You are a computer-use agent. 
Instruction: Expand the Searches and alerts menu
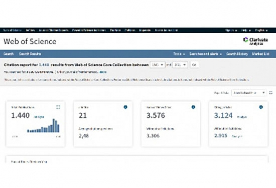205,54
